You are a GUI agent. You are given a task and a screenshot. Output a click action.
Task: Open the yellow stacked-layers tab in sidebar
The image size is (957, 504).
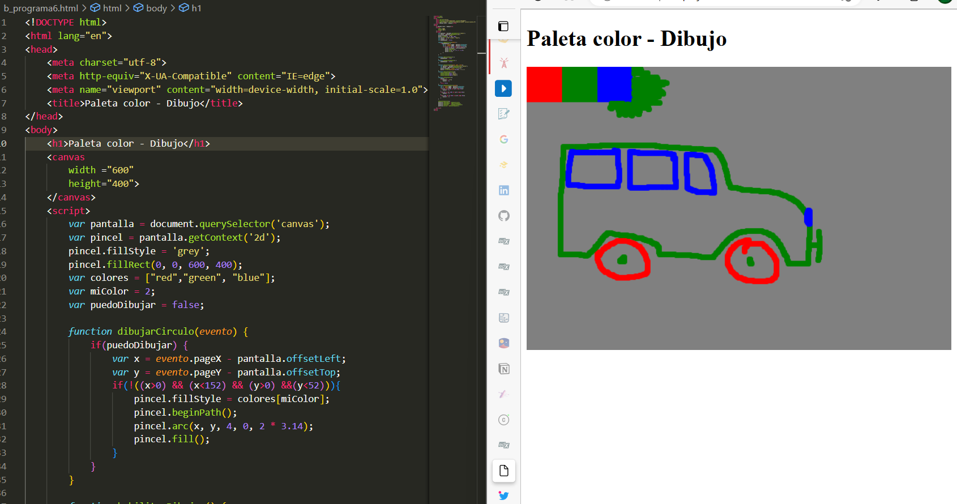point(503,165)
